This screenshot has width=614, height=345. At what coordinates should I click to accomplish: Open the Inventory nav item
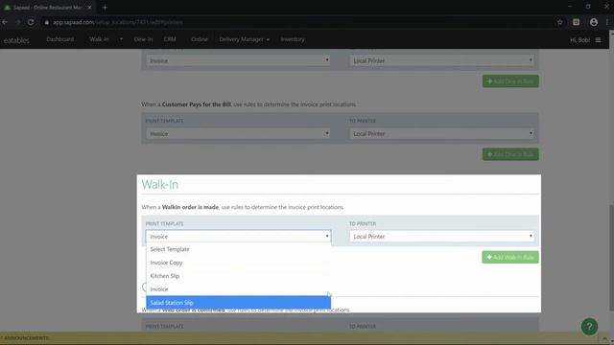(x=293, y=39)
